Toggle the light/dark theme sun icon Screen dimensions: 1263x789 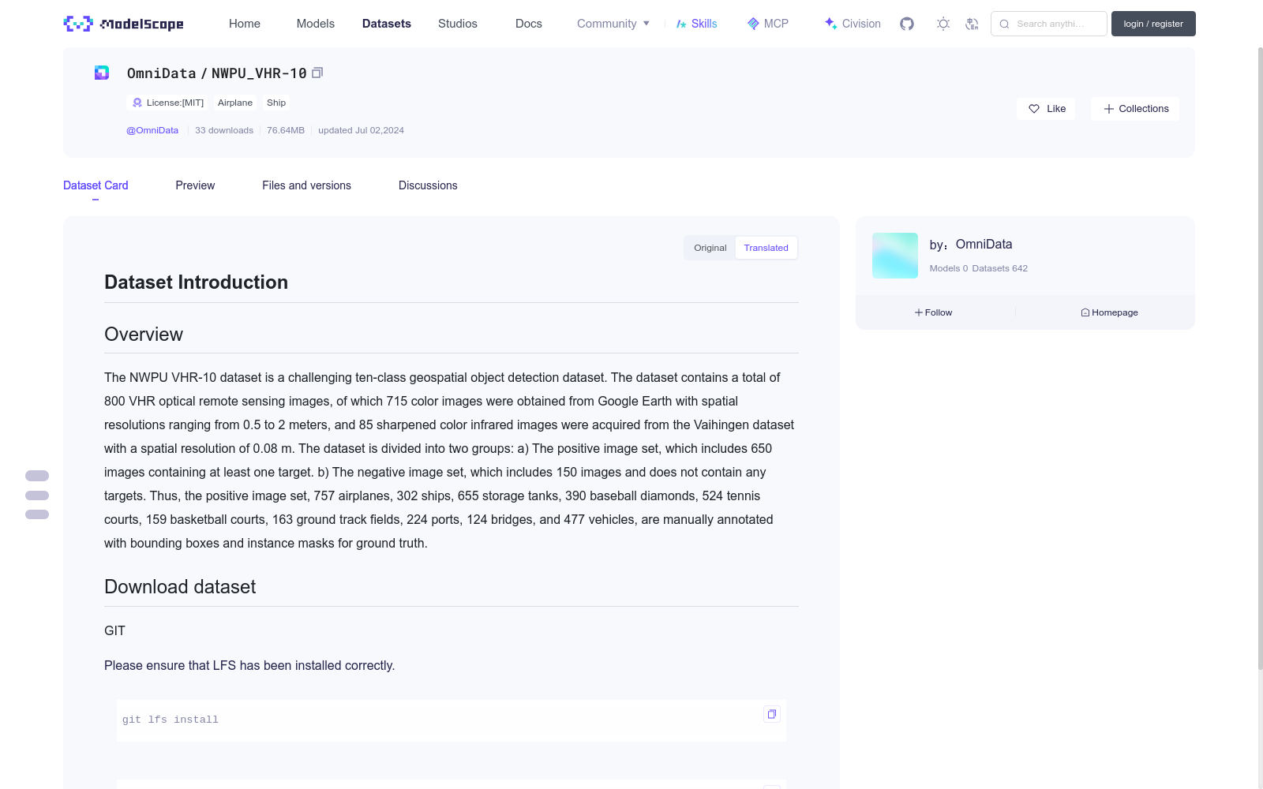pos(943,24)
